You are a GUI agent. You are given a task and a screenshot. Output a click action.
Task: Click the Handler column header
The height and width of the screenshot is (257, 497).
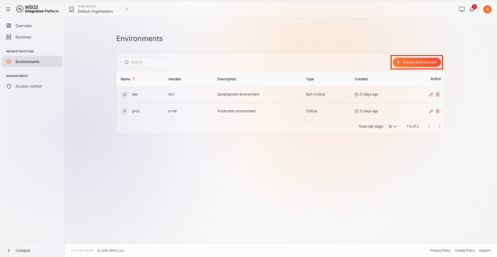click(x=175, y=79)
